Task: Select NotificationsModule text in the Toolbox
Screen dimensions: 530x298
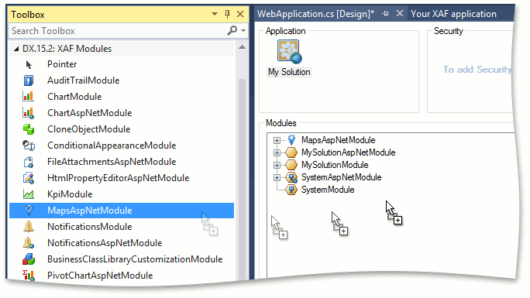Action: (90, 227)
